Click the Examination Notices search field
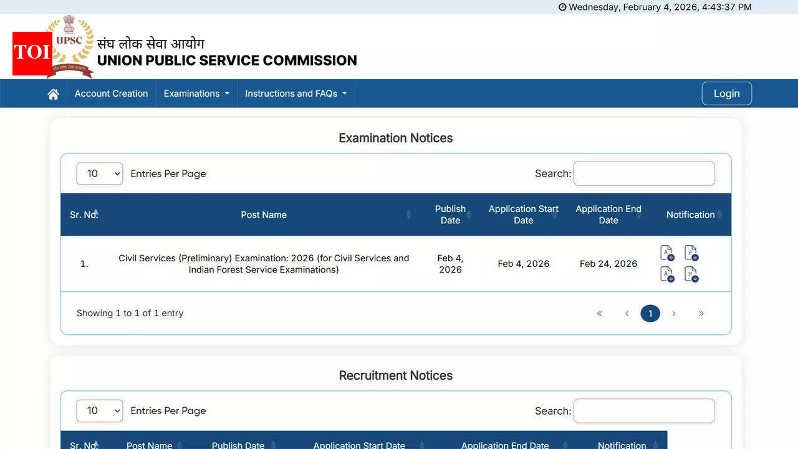The height and width of the screenshot is (449, 798). point(643,173)
